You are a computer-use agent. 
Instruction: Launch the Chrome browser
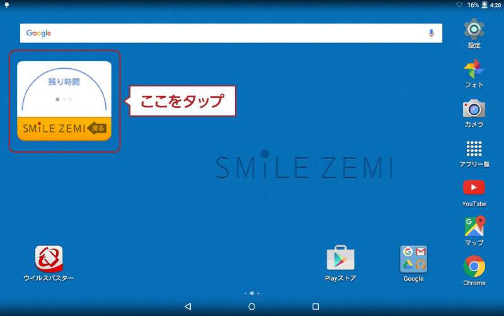point(474,271)
